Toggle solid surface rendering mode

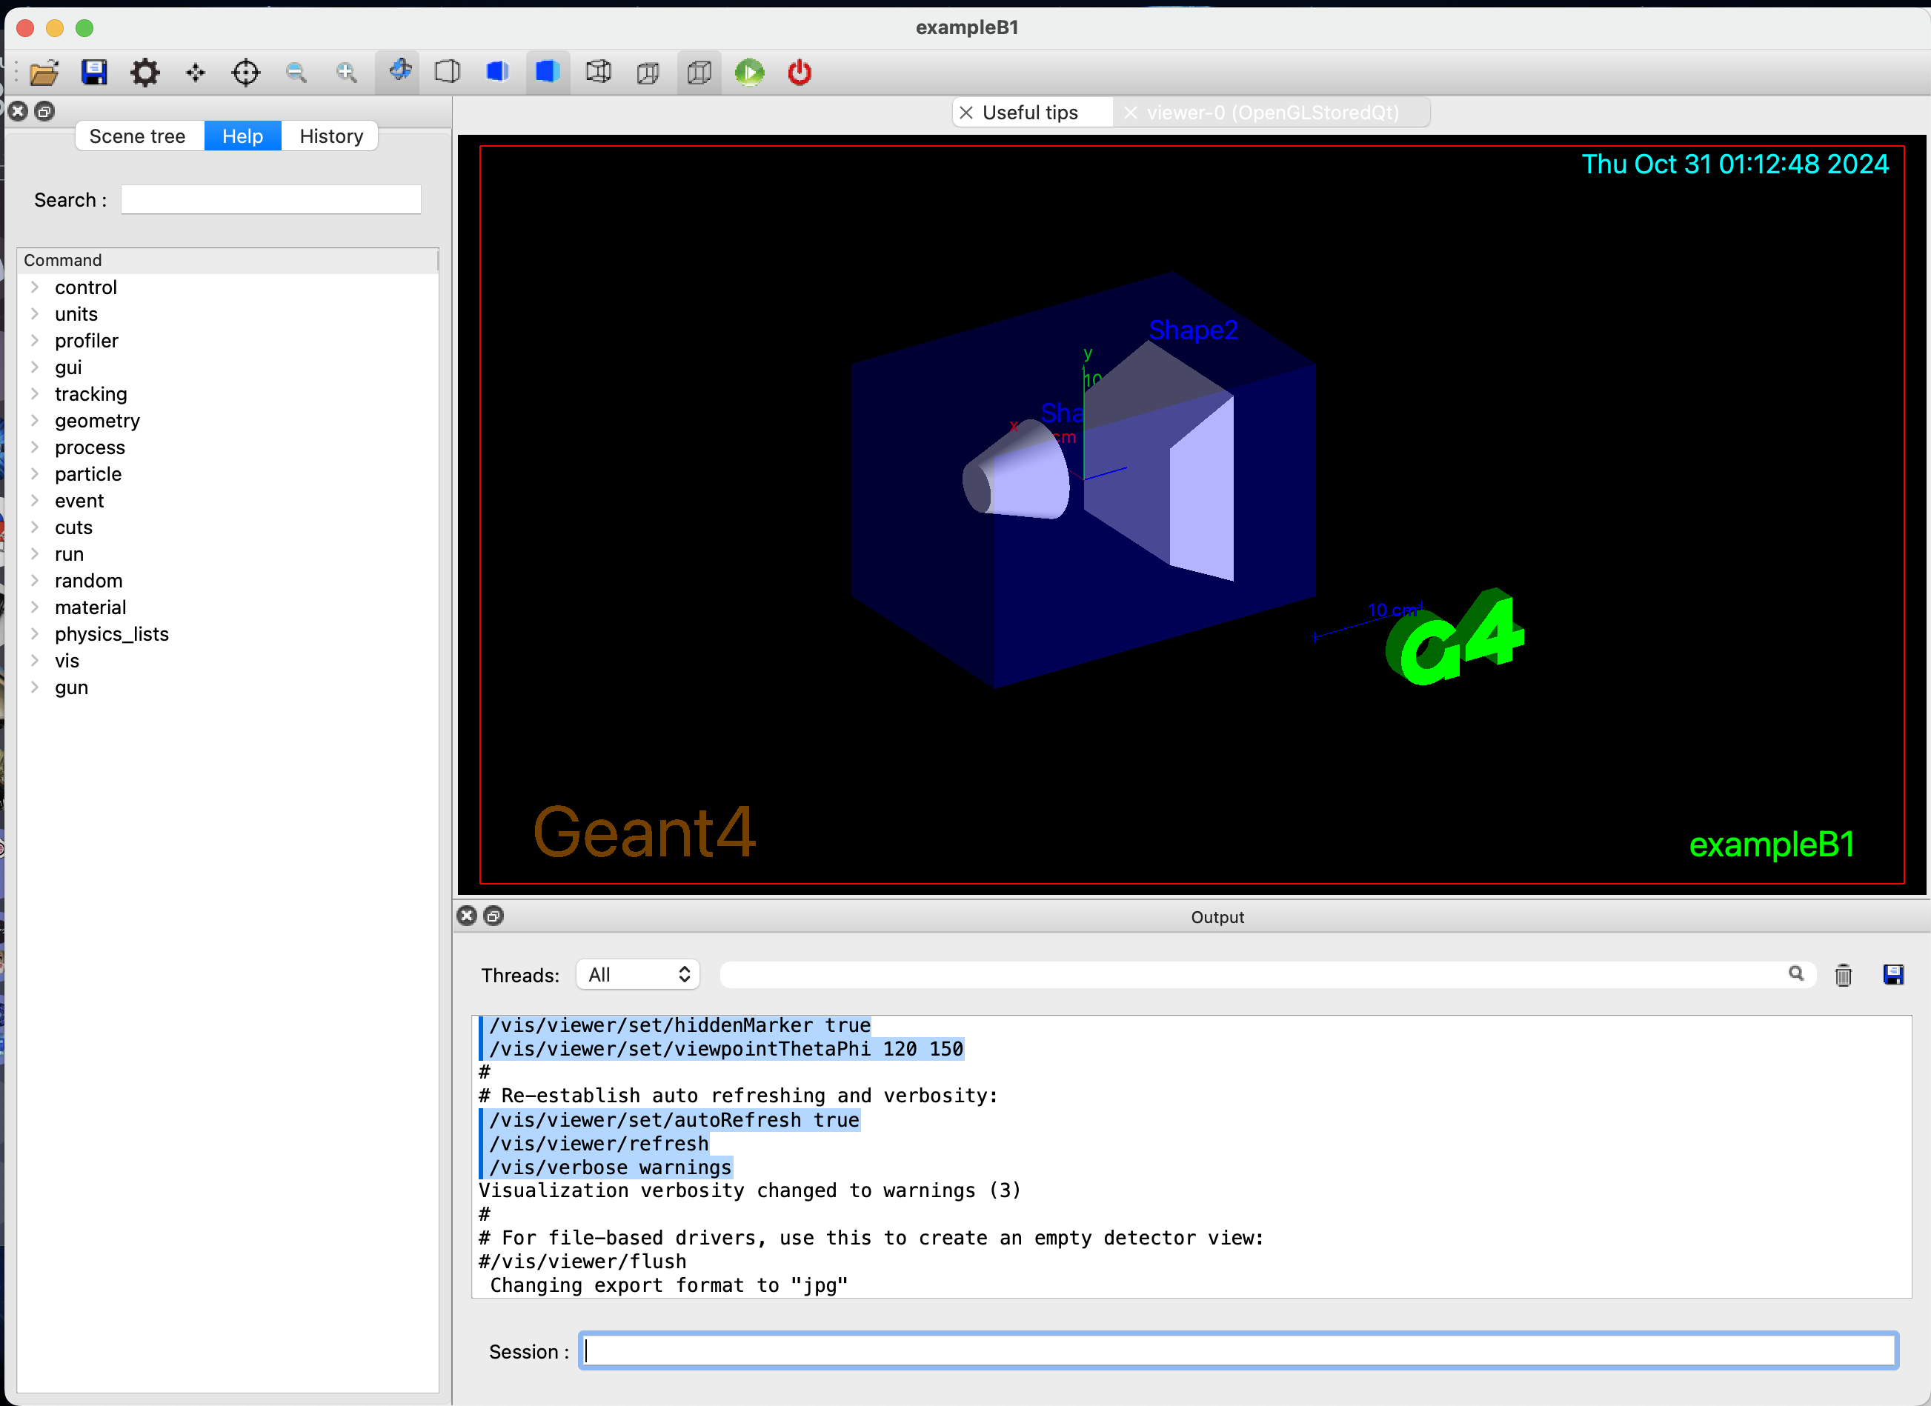(548, 73)
